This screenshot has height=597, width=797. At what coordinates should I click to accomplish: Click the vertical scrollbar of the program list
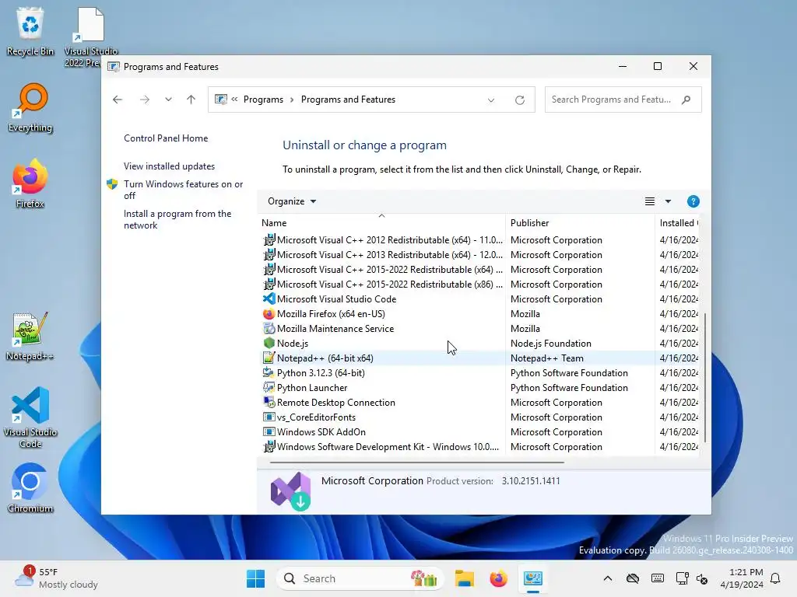[x=704, y=377]
